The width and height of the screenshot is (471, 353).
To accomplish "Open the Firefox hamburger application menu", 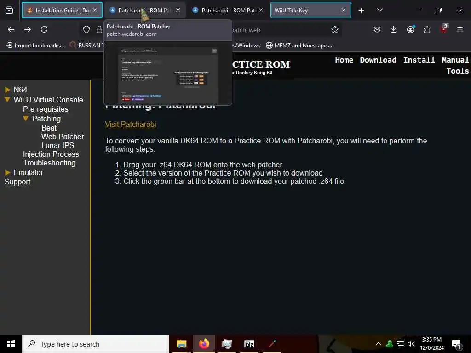I will click(x=460, y=29).
